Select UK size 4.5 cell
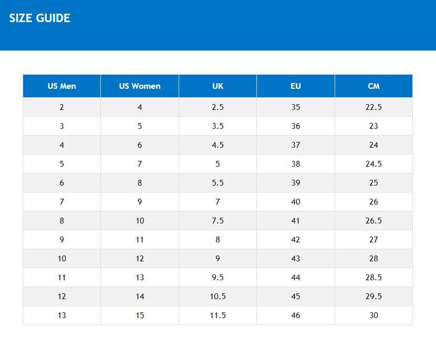 [x=217, y=145]
